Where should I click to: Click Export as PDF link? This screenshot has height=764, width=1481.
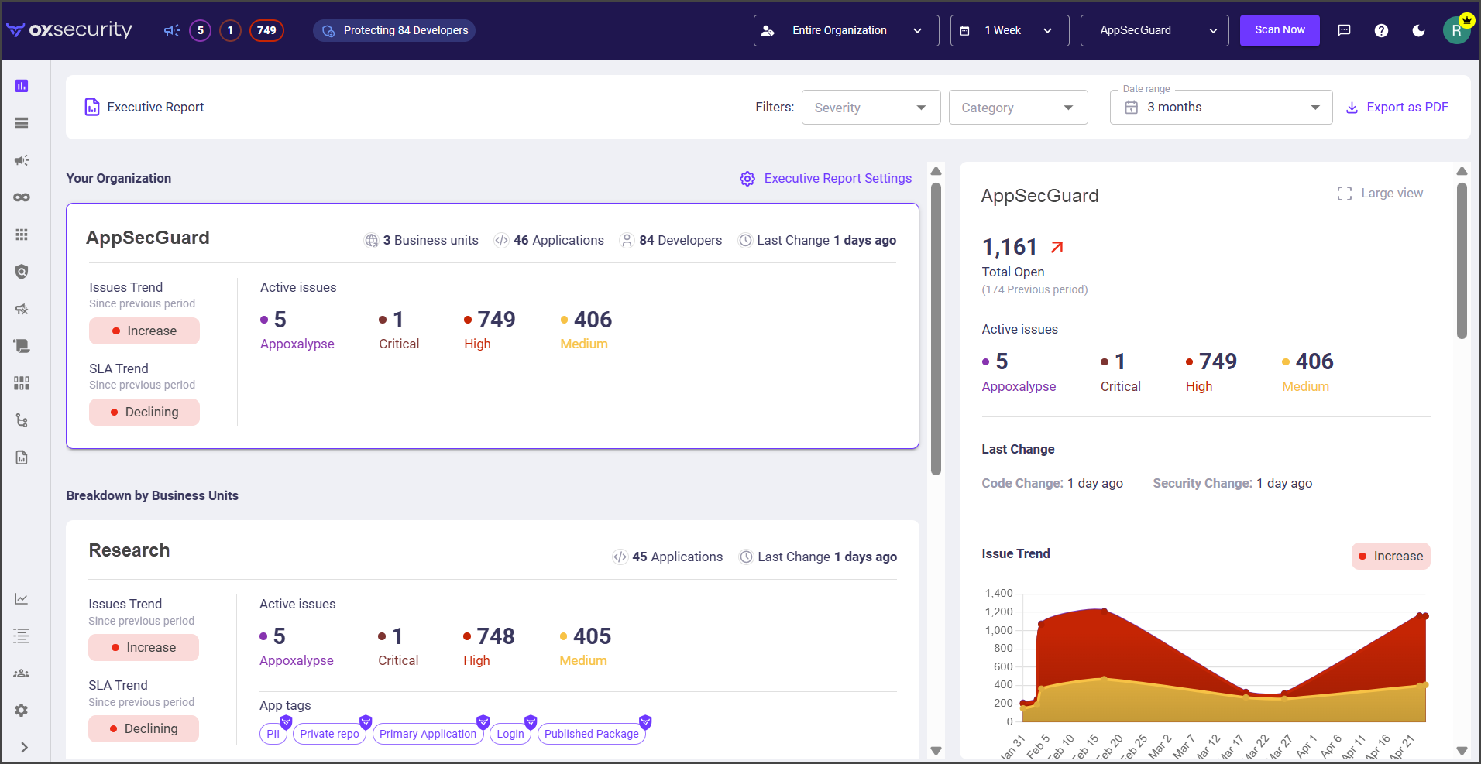1397,108
